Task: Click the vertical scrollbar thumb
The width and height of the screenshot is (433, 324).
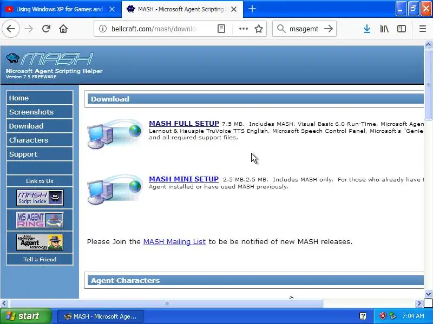Action: coord(428,85)
